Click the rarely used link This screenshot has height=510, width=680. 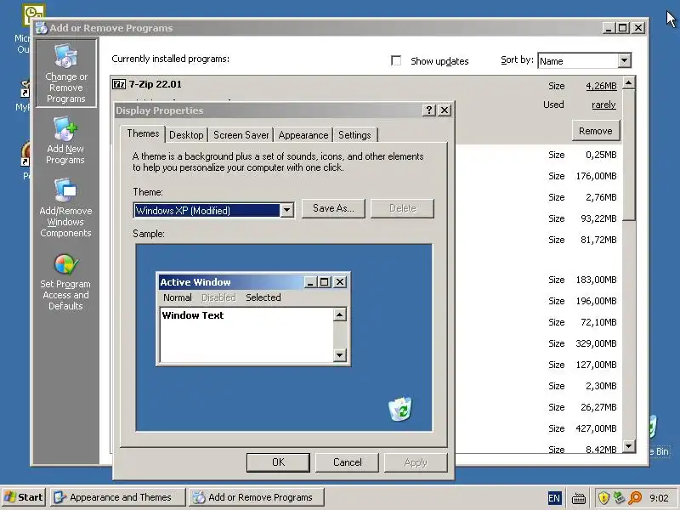coord(603,105)
